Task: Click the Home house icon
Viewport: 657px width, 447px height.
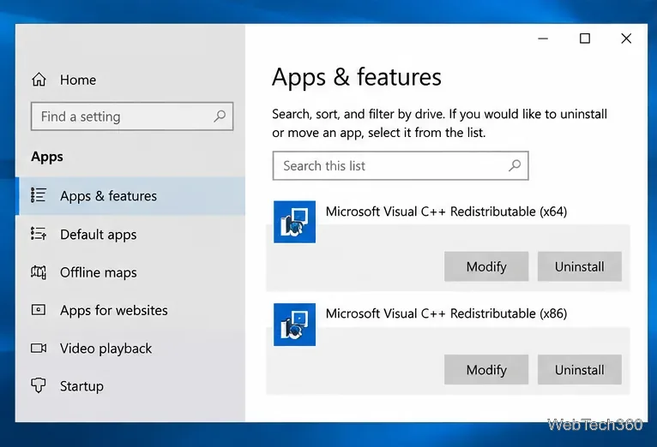Action: 39,80
